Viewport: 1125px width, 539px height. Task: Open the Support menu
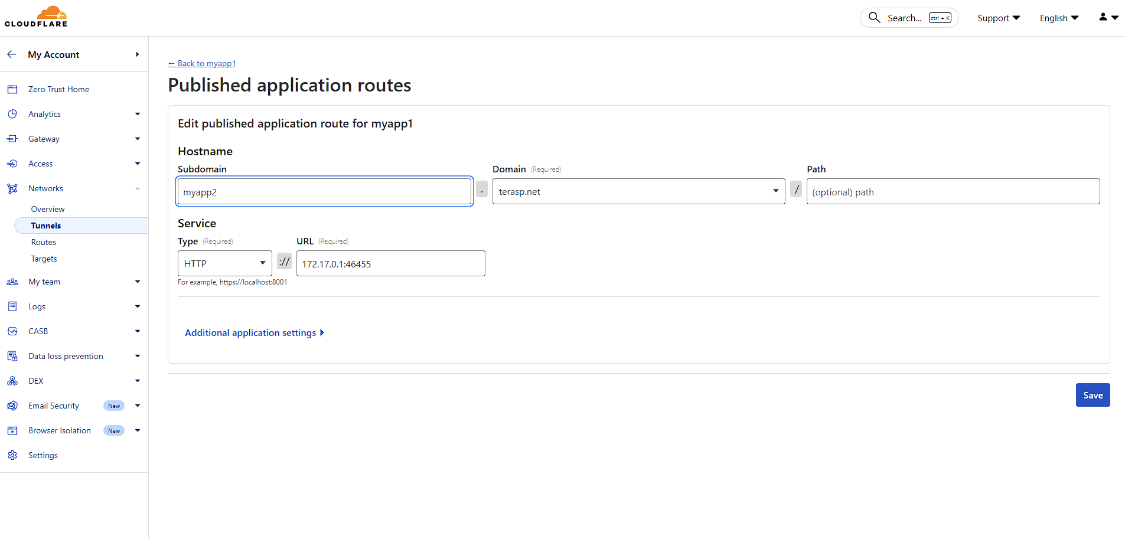[998, 18]
